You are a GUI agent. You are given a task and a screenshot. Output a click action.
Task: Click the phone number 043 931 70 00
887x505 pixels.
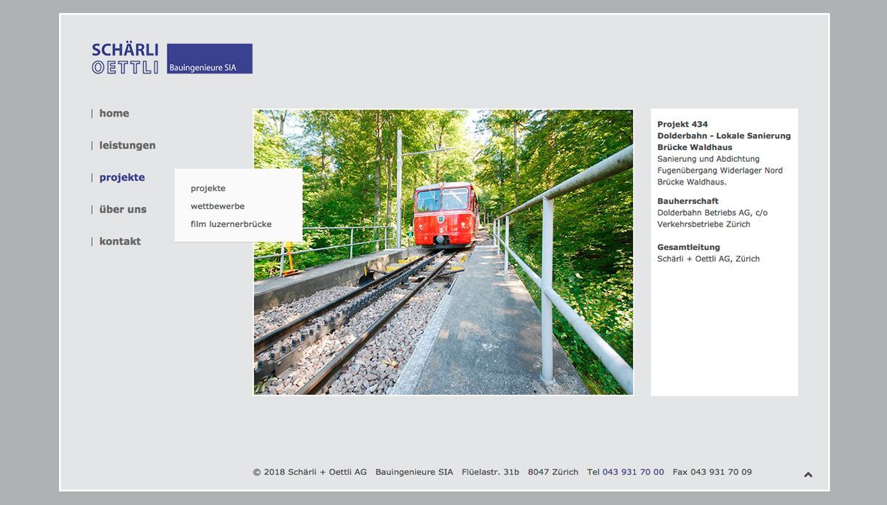tap(633, 471)
